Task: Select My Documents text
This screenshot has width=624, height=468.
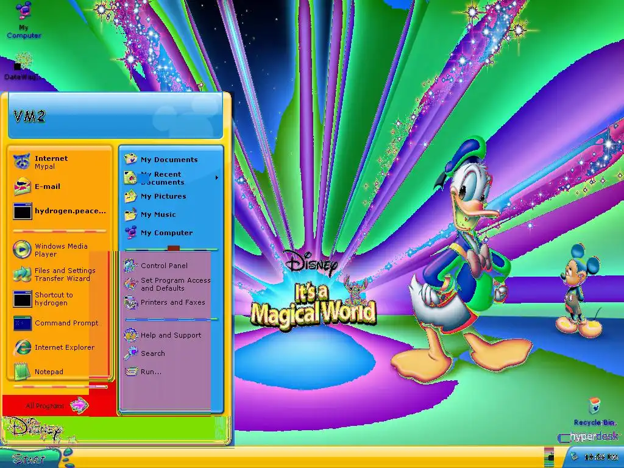Action: click(x=169, y=160)
